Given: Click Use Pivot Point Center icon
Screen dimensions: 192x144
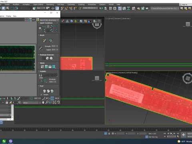Looking at the screenshot, I should (48, 8).
